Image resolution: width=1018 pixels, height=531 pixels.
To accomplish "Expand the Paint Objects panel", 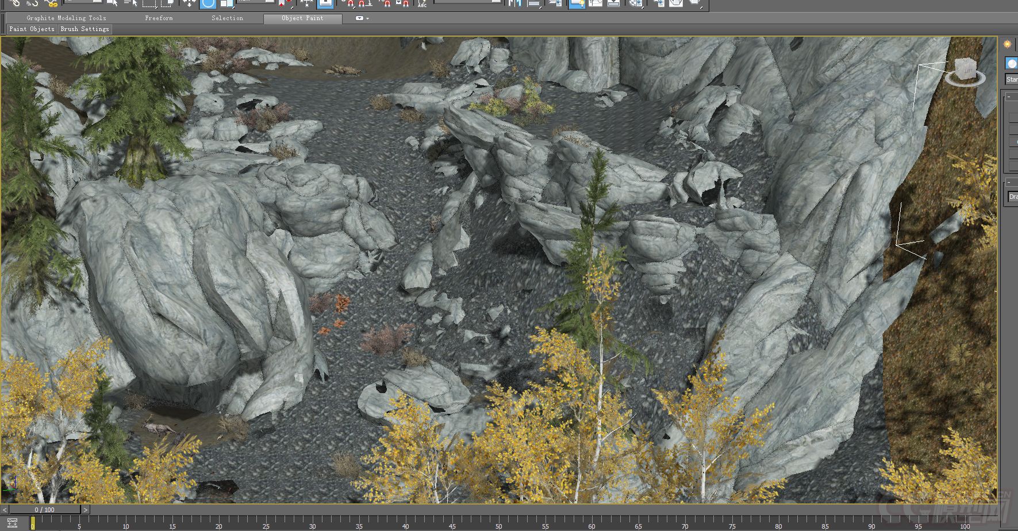I will click(x=32, y=29).
